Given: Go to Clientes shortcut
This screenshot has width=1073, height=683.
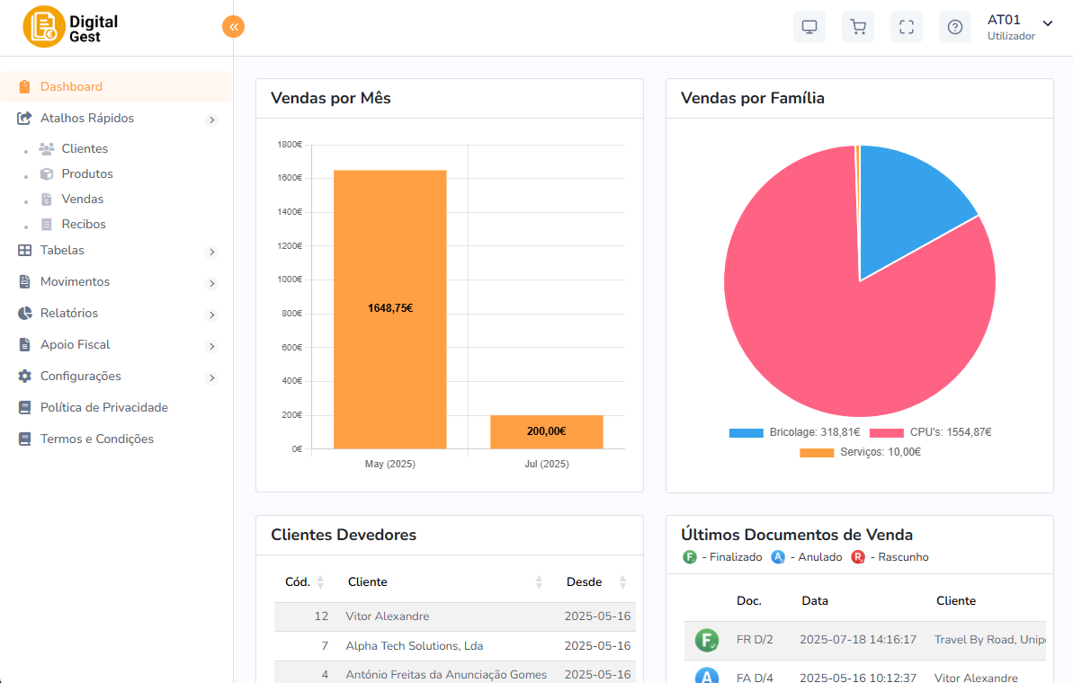Looking at the screenshot, I should pos(85,149).
